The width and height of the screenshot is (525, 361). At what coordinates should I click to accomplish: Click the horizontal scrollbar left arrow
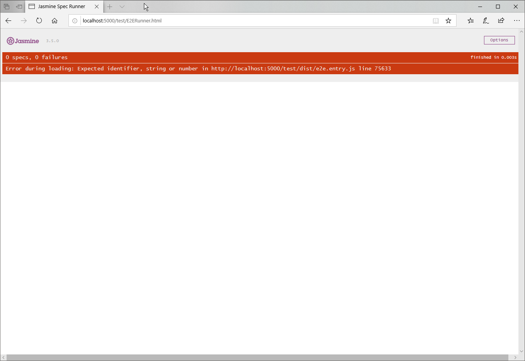tap(3, 358)
